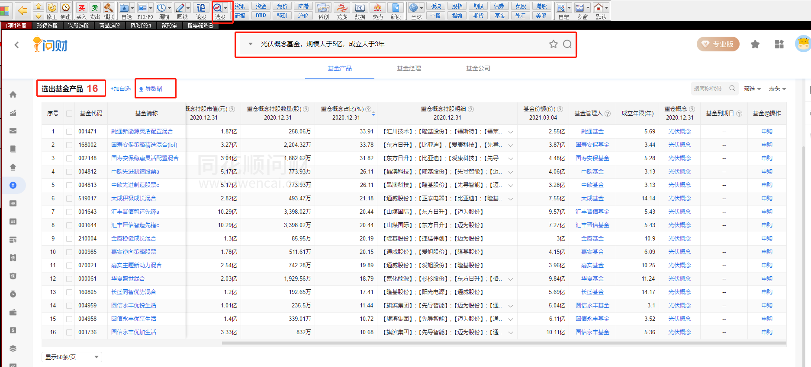Expand holdings detail for row 519017
The image size is (811, 367).
[511, 199]
